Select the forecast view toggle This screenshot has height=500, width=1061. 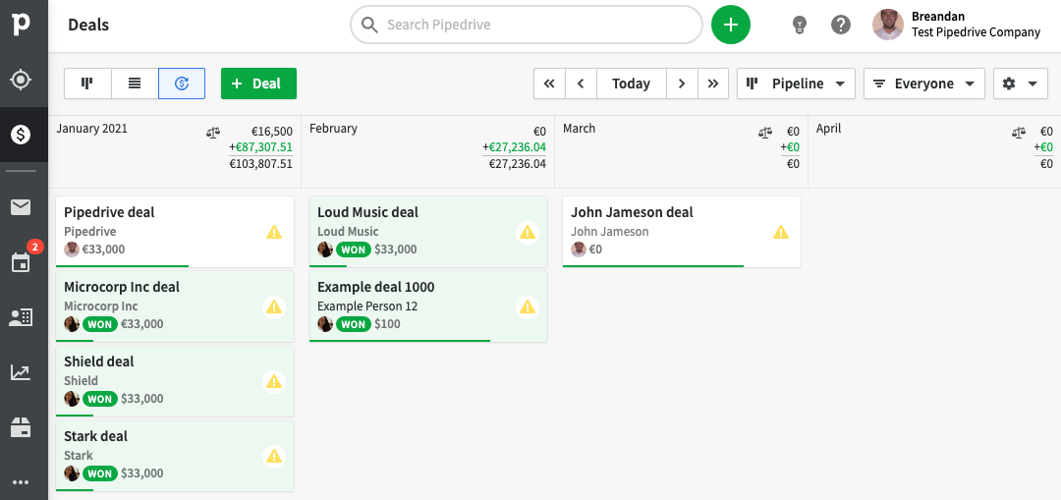(x=182, y=83)
